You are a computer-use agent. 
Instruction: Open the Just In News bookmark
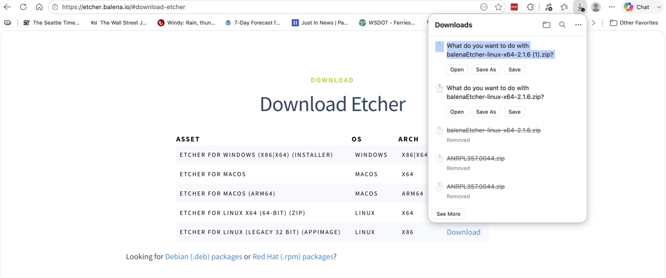pyautogui.click(x=320, y=22)
